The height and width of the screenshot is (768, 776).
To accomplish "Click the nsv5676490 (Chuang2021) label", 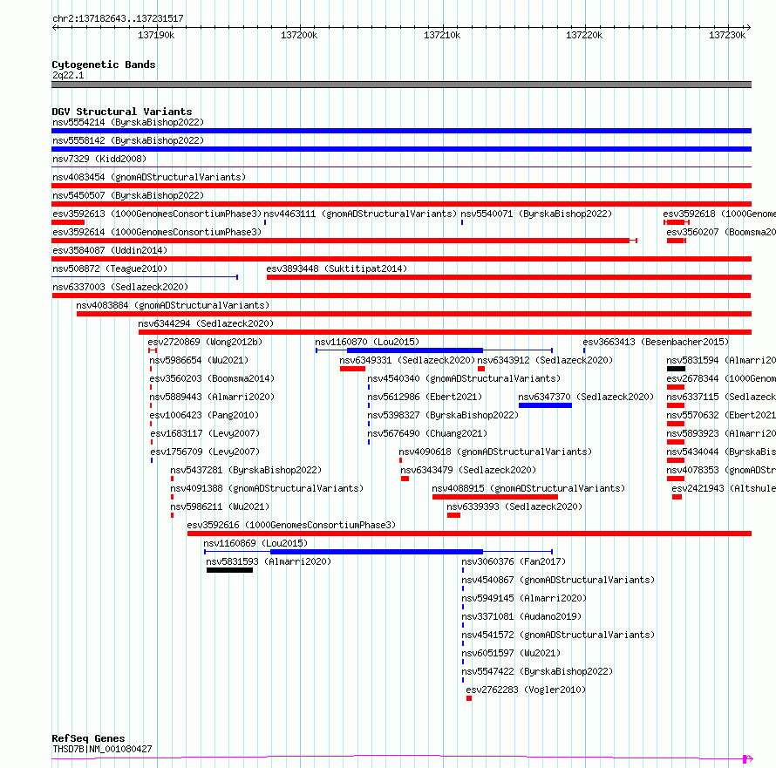I will click(x=427, y=433).
